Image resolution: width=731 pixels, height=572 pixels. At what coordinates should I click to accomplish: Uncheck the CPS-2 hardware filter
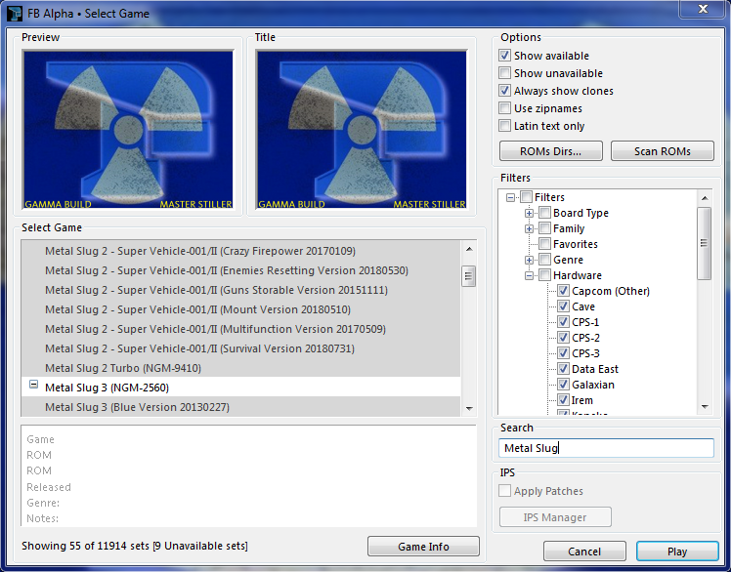pyautogui.click(x=563, y=338)
